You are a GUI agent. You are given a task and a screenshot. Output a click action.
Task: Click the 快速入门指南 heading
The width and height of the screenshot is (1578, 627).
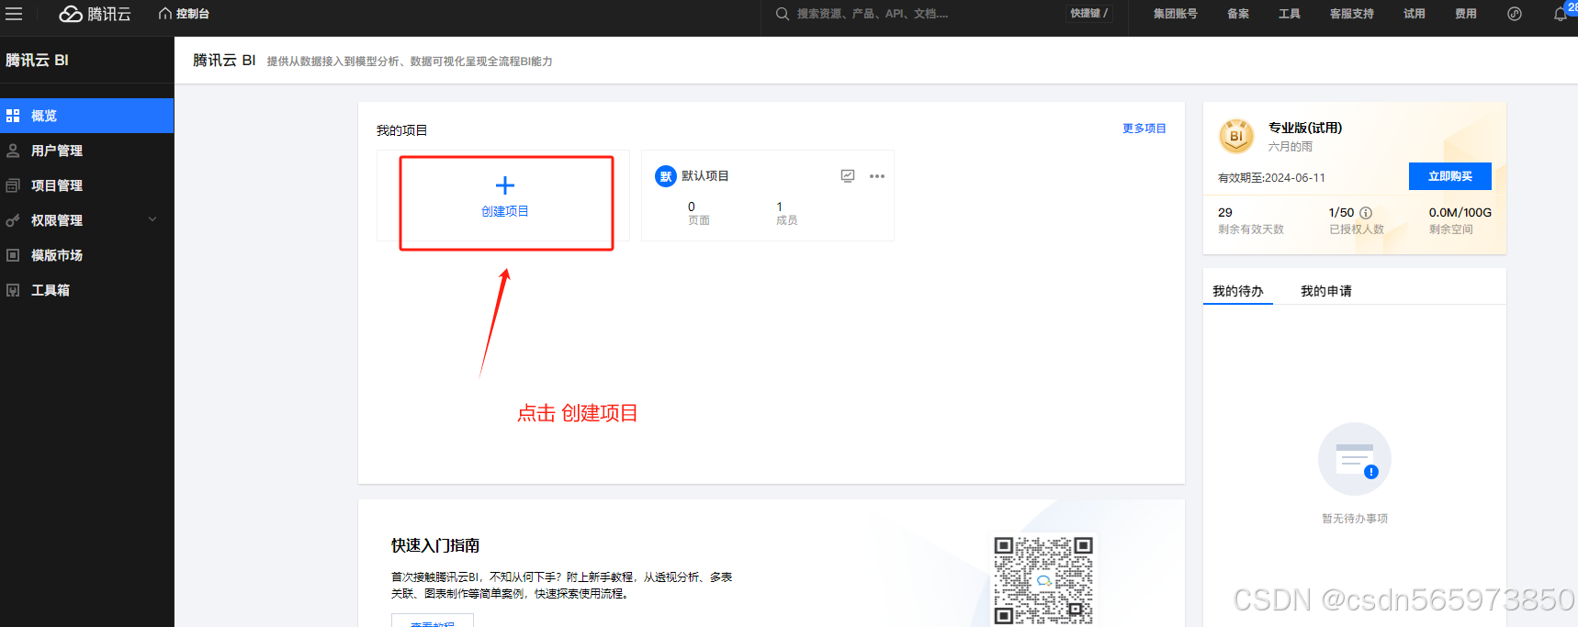435,545
